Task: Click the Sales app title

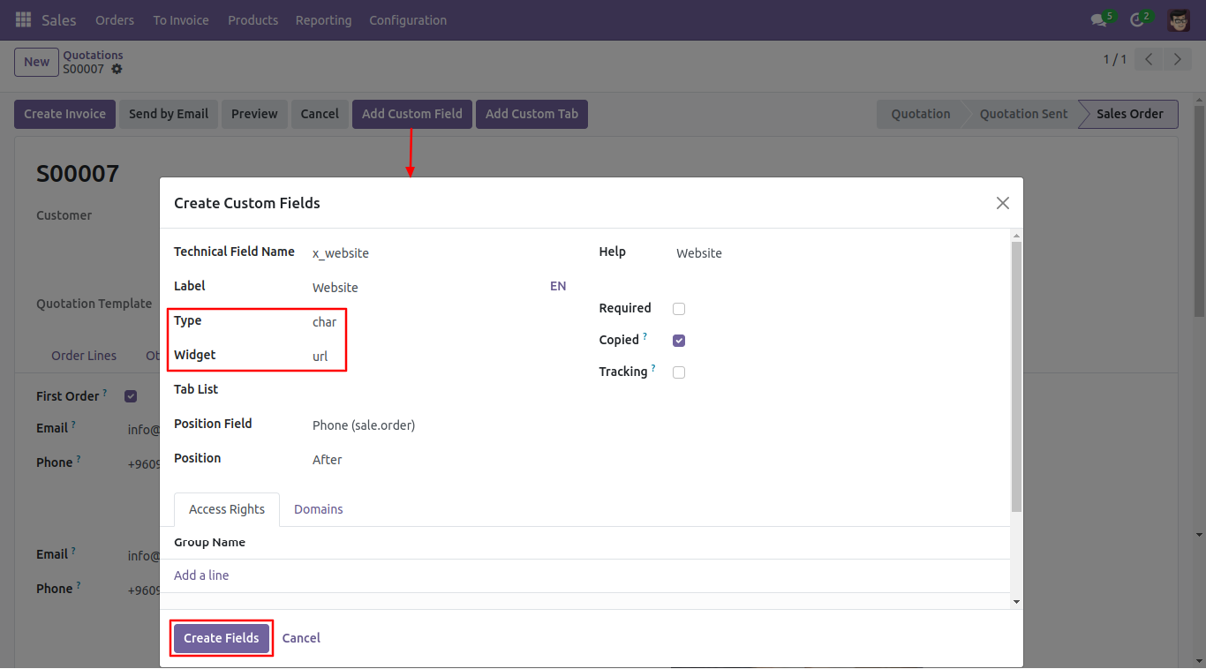Action: [x=59, y=19]
